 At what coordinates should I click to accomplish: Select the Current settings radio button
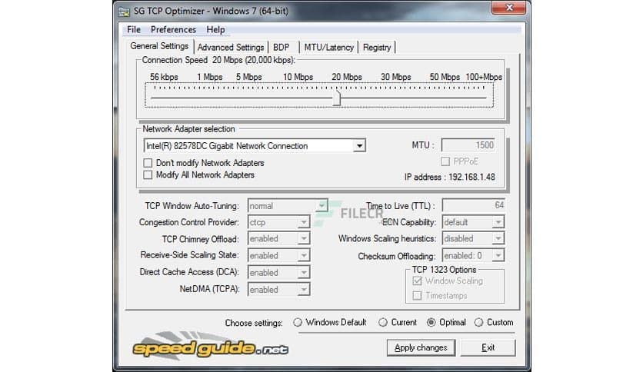(382, 323)
